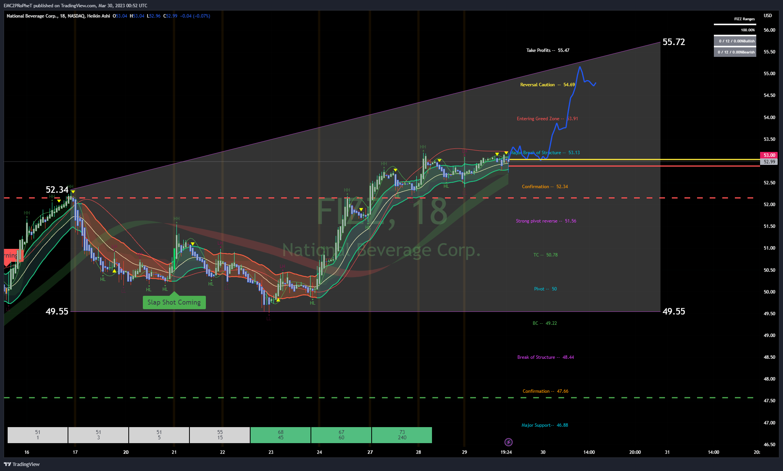
Task: Click the large 52.34 label at the channel start
Action: (57, 190)
